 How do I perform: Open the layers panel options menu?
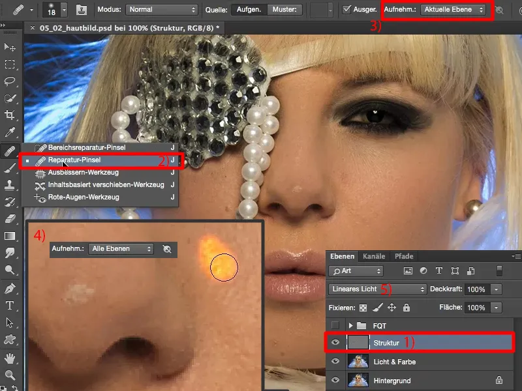tap(517, 256)
